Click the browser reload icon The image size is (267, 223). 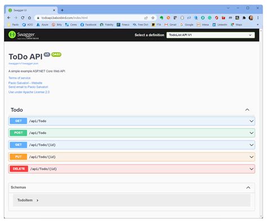(x=23, y=18)
